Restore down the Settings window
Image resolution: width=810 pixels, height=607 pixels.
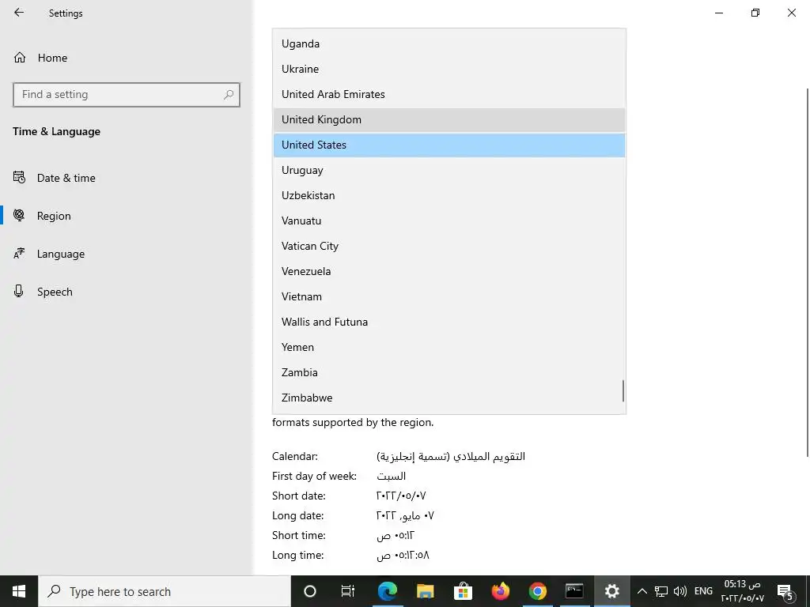(x=755, y=13)
